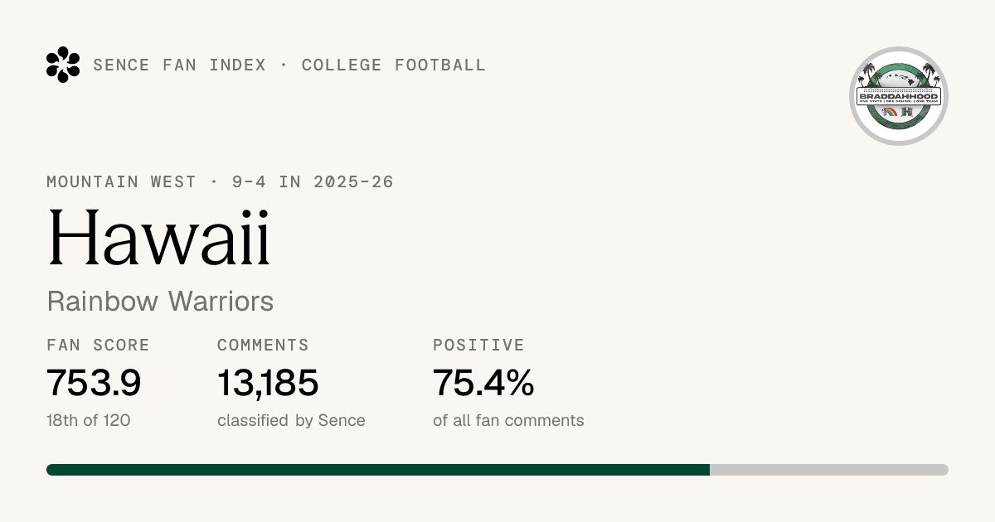The image size is (995, 522).
Task: Click the 75.4% positive value
Action: tap(483, 383)
